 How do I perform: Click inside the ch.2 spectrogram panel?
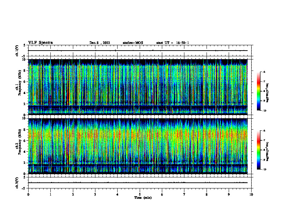tap(138, 146)
